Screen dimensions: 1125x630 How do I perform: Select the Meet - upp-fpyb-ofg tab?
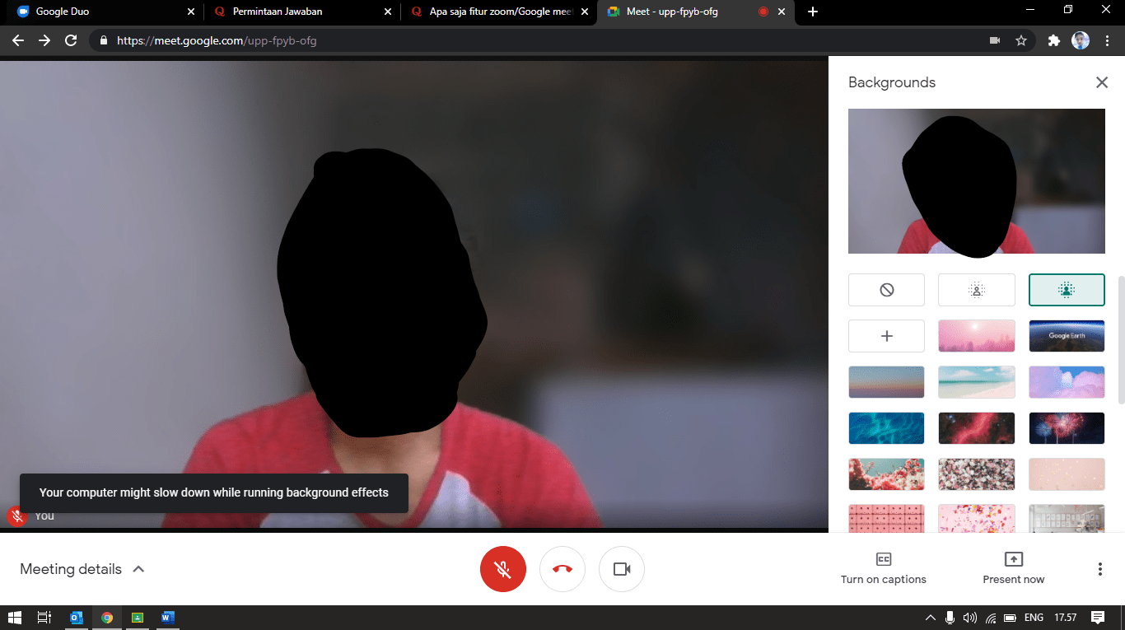point(697,12)
